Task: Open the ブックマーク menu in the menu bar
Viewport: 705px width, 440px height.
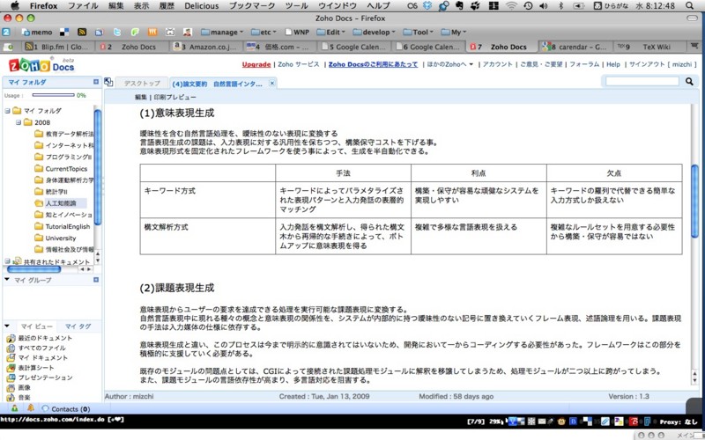Action: pos(252,6)
